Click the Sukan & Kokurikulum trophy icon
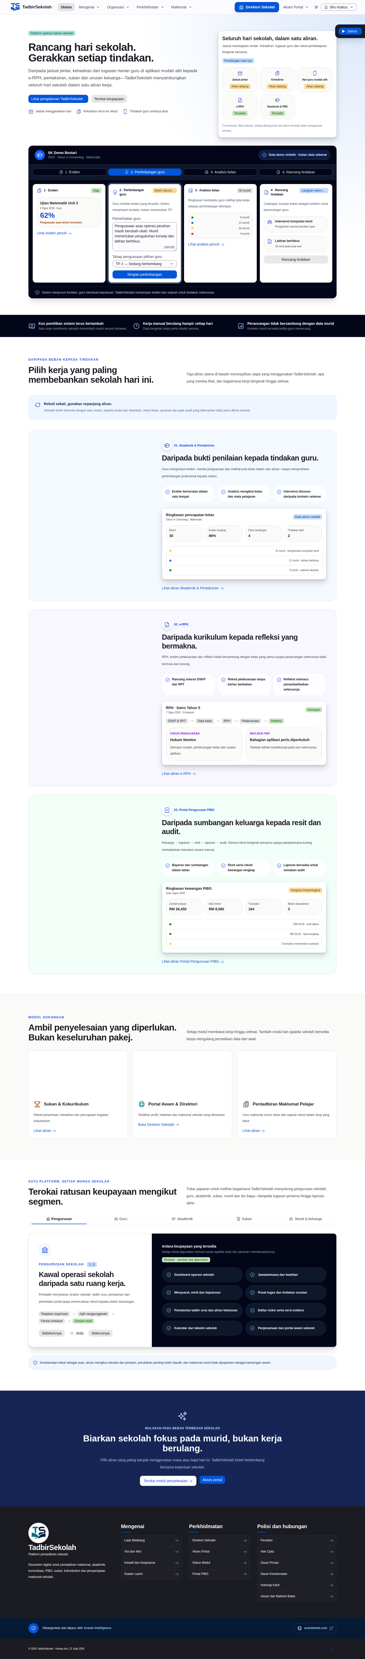 point(37,1104)
